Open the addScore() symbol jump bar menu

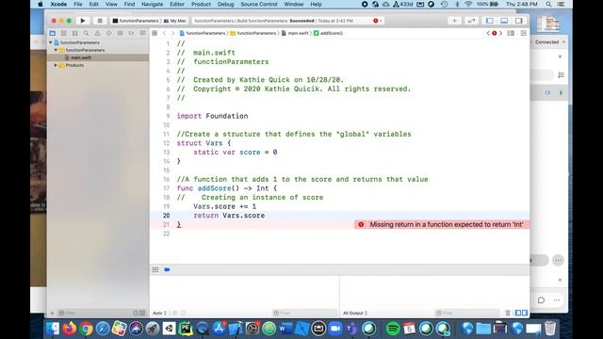[328, 34]
